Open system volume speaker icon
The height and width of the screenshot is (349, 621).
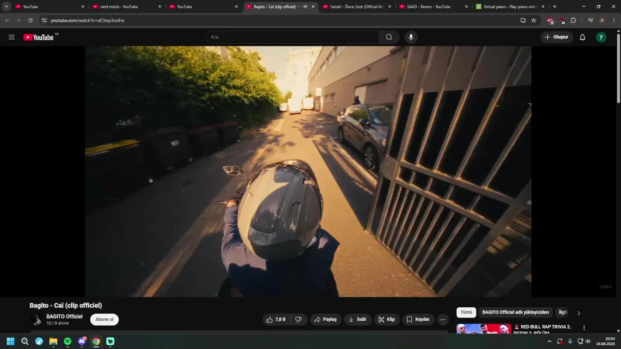[x=588, y=341]
